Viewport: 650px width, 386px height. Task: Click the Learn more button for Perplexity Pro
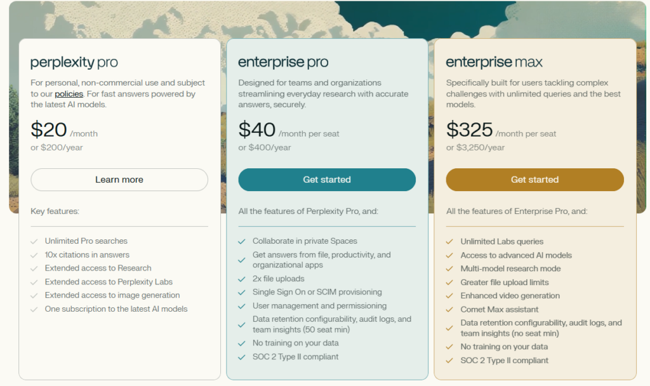click(x=119, y=180)
